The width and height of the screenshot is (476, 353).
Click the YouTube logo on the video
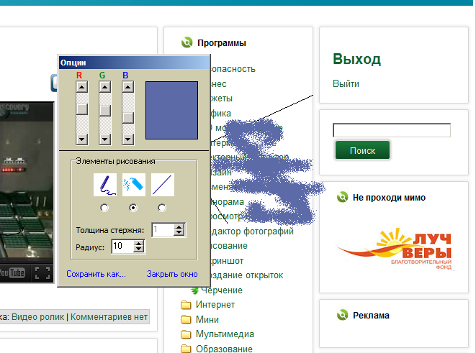(x=12, y=272)
